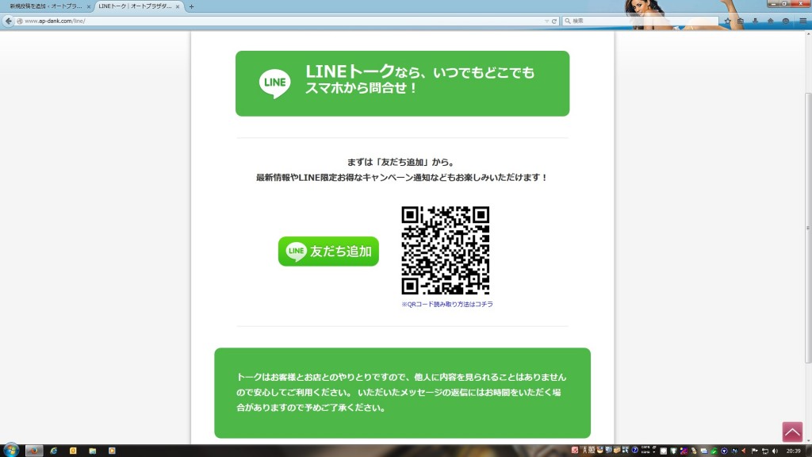Reload the page with the refresh icon
This screenshot has width=812, height=457.
pos(554,21)
